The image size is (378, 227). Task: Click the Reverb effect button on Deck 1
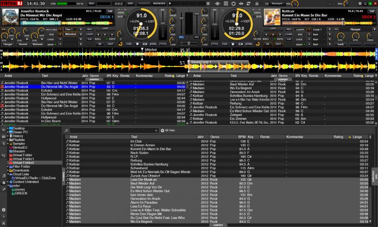(x=23, y=44)
